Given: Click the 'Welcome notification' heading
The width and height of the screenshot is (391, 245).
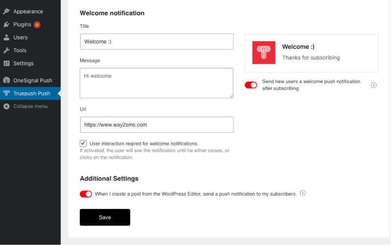Looking at the screenshot, I should pyautogui.click(x=112, y=13).
